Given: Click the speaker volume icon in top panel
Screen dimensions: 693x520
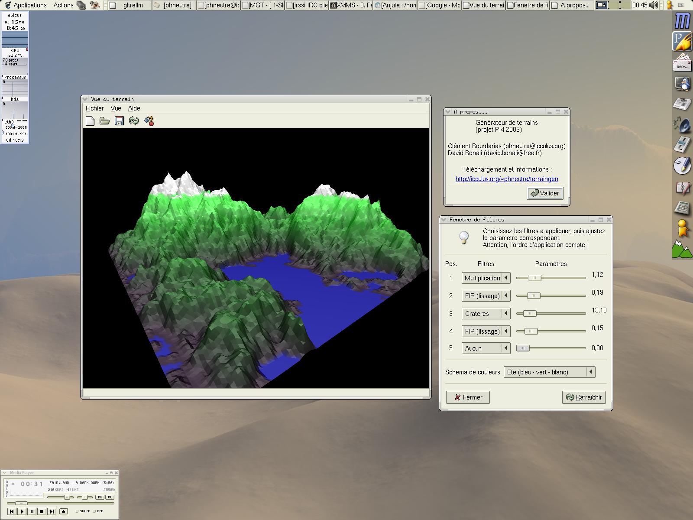Looking at the screenshot, I should click(654, 5).
